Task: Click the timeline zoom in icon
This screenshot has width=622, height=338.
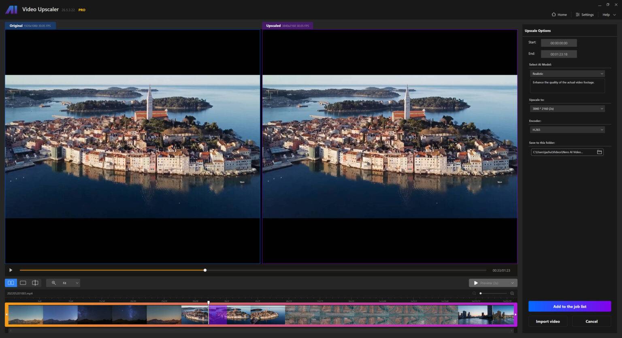Action: click(512, 293)
